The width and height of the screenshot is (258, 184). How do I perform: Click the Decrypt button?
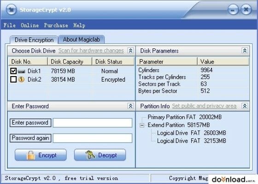[x=100, y=155]
